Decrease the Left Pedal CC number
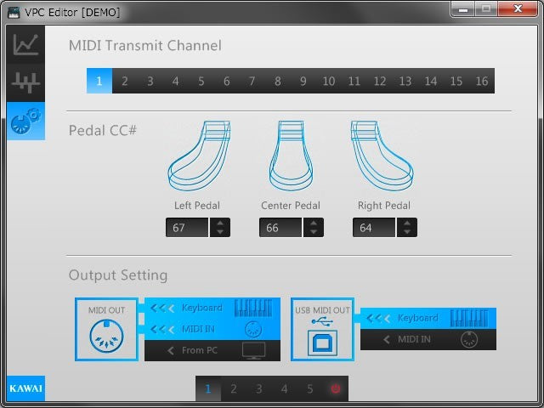Image resolution: width=544 pixels, height=408 pixels. [220, 232]
